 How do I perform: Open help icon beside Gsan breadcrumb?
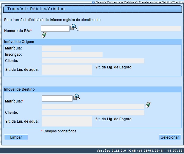click(x=93, y=2)
